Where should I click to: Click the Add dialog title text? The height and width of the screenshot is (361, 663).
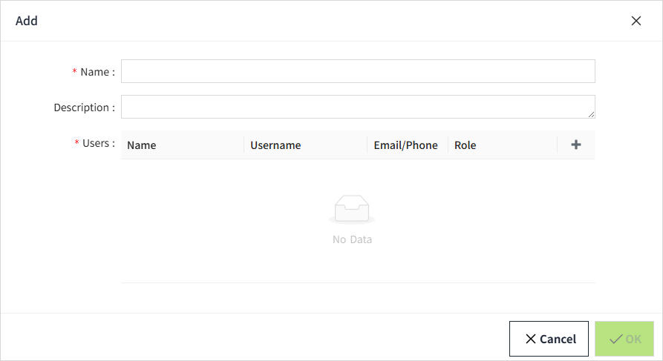tap(27, 21)
